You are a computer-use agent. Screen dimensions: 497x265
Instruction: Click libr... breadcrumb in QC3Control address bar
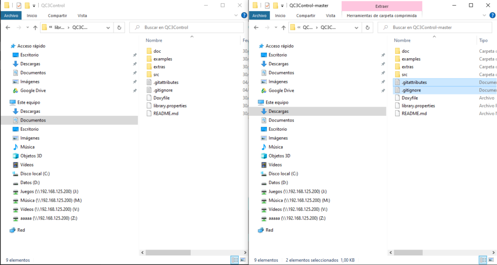pos(59,28)
